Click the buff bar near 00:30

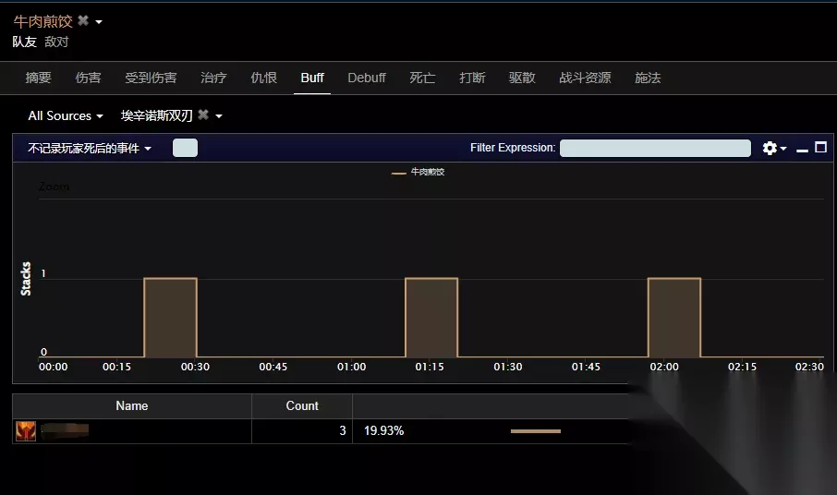coord(170,318)
